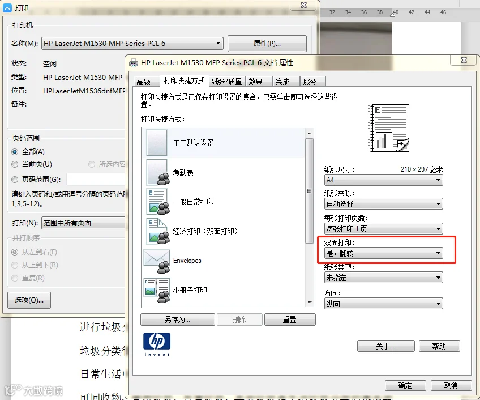Screen dimensions: 480x400
Task: Choose 从上到下(B) collate order
Action: pyautogui.click(x=15, y=265)
